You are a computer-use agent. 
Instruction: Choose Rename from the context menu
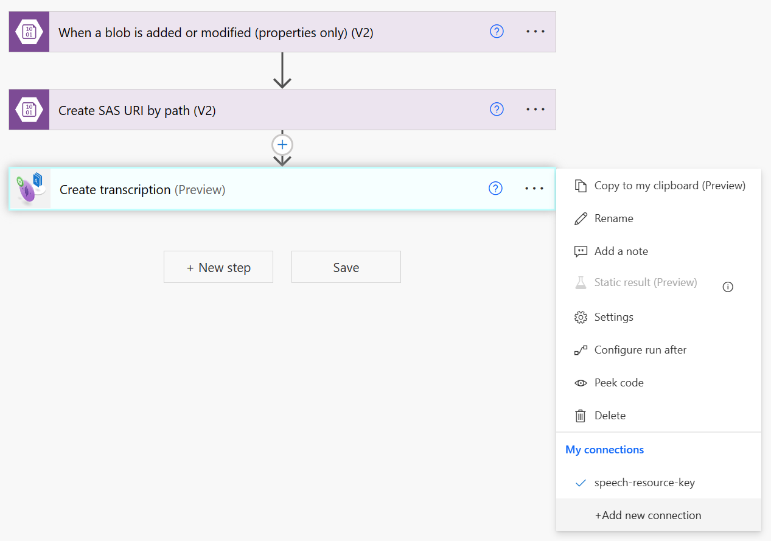pyautogui.click(x=613, y=218)
